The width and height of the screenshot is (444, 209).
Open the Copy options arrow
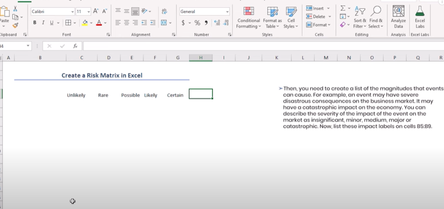[21, 17]
